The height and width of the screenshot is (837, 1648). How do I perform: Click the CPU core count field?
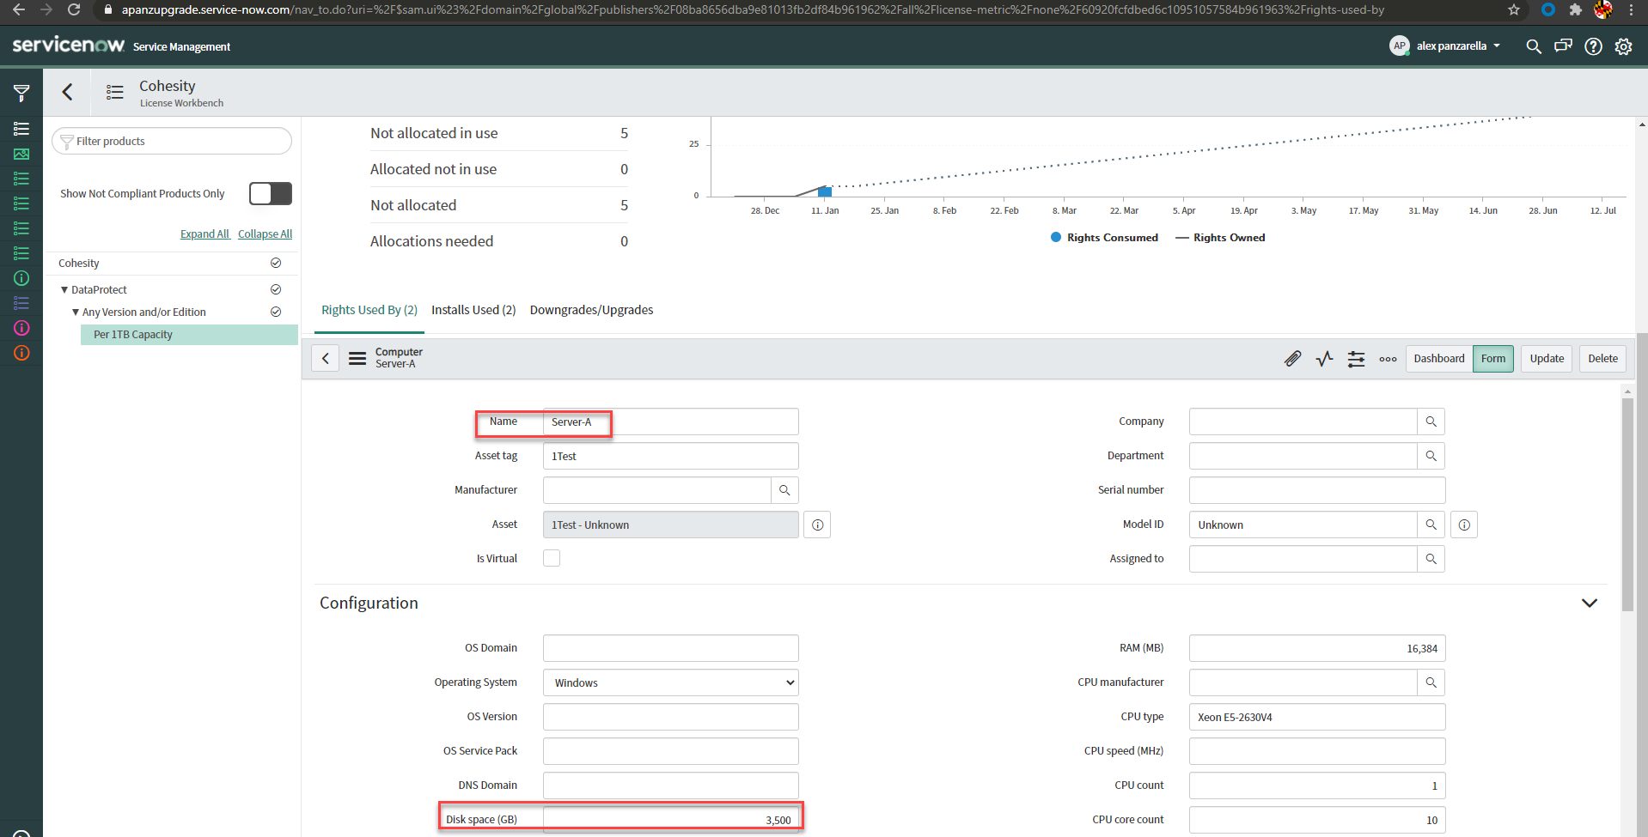[x=1317, y=820]
